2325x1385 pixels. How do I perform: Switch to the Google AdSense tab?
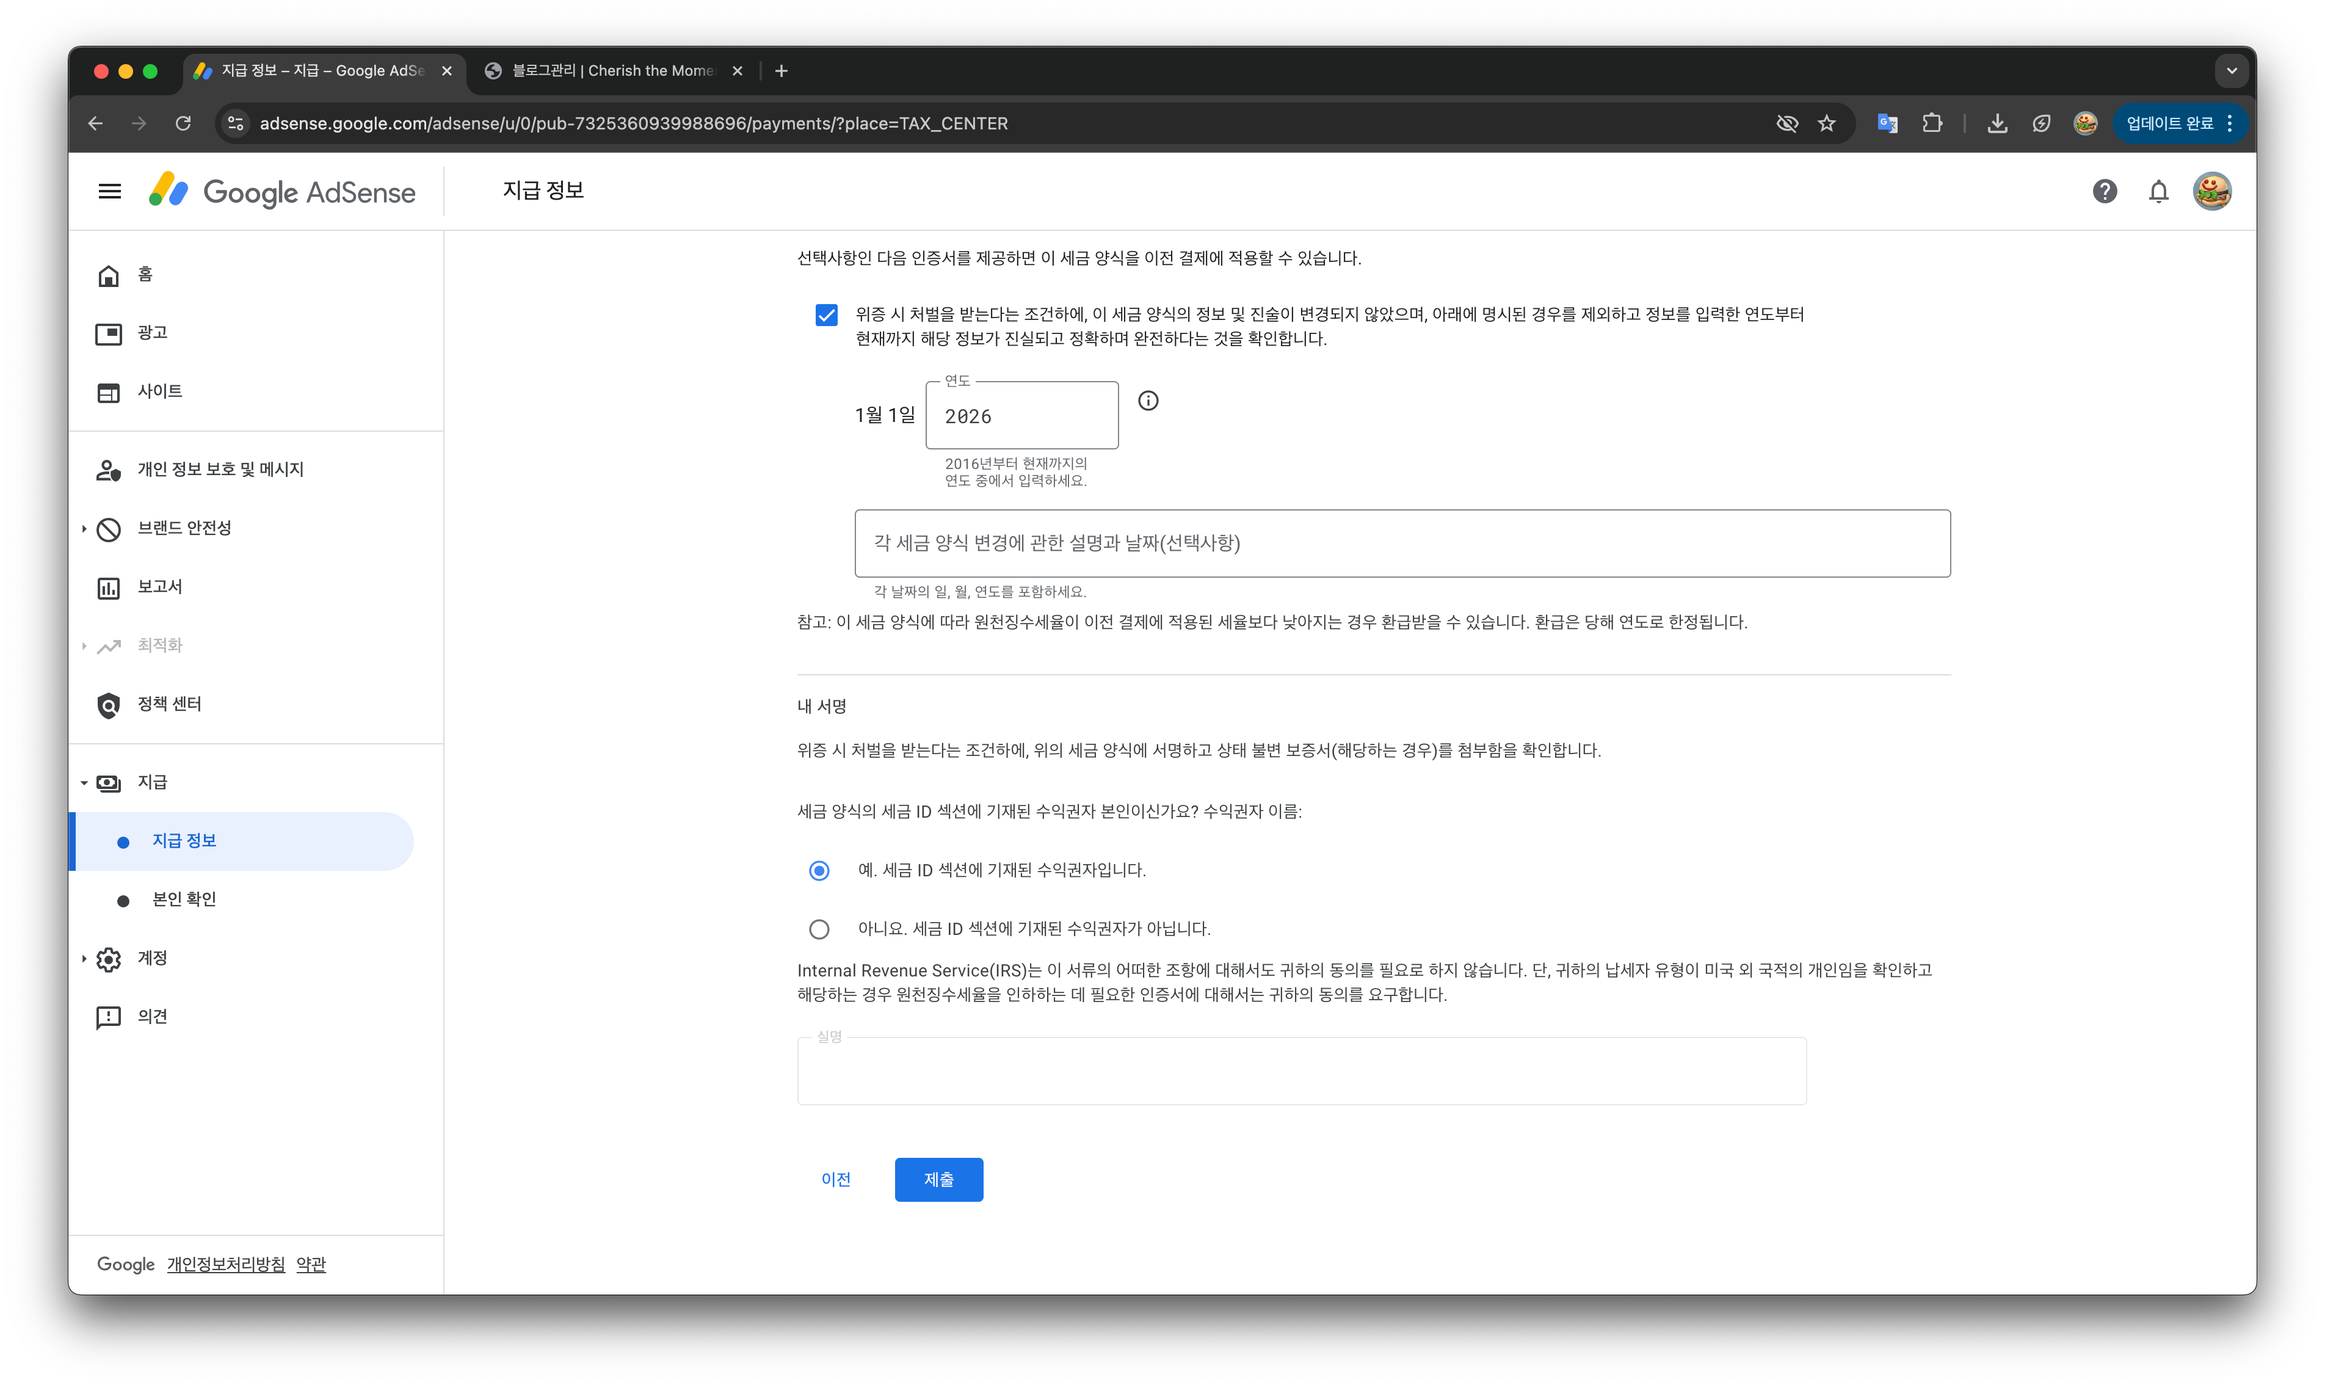point(323,71)
